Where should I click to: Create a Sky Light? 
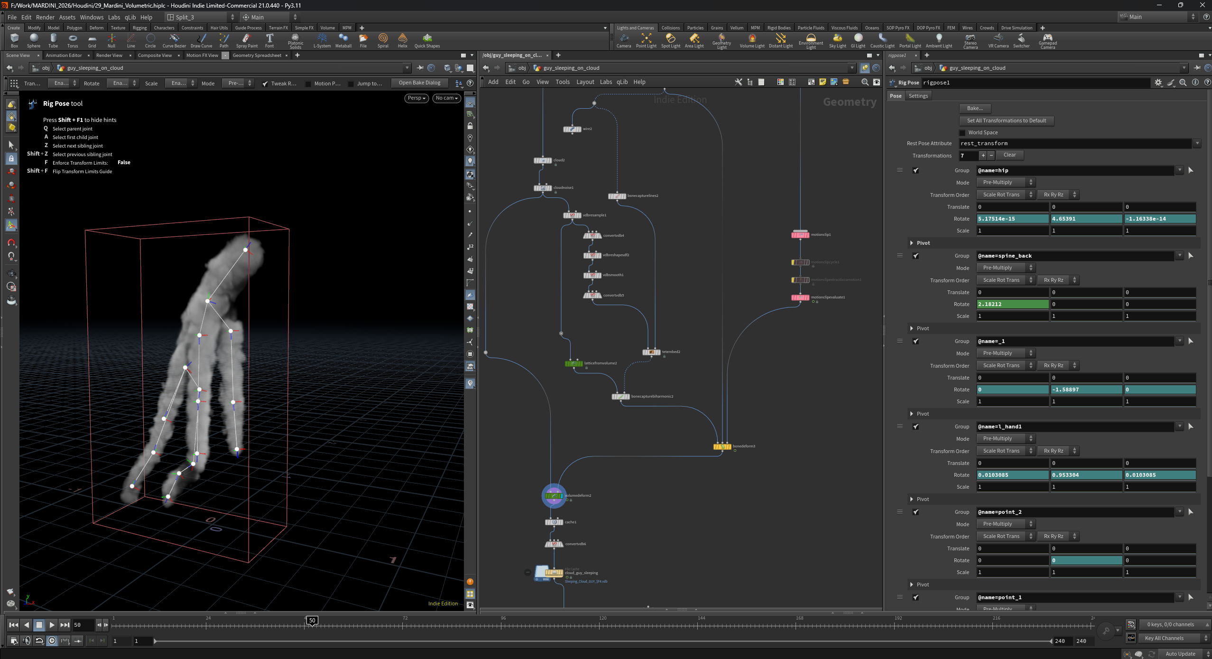coord(838,40)
